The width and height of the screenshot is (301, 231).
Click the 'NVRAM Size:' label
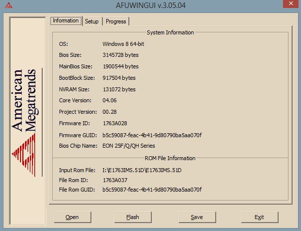pos(74,89)
